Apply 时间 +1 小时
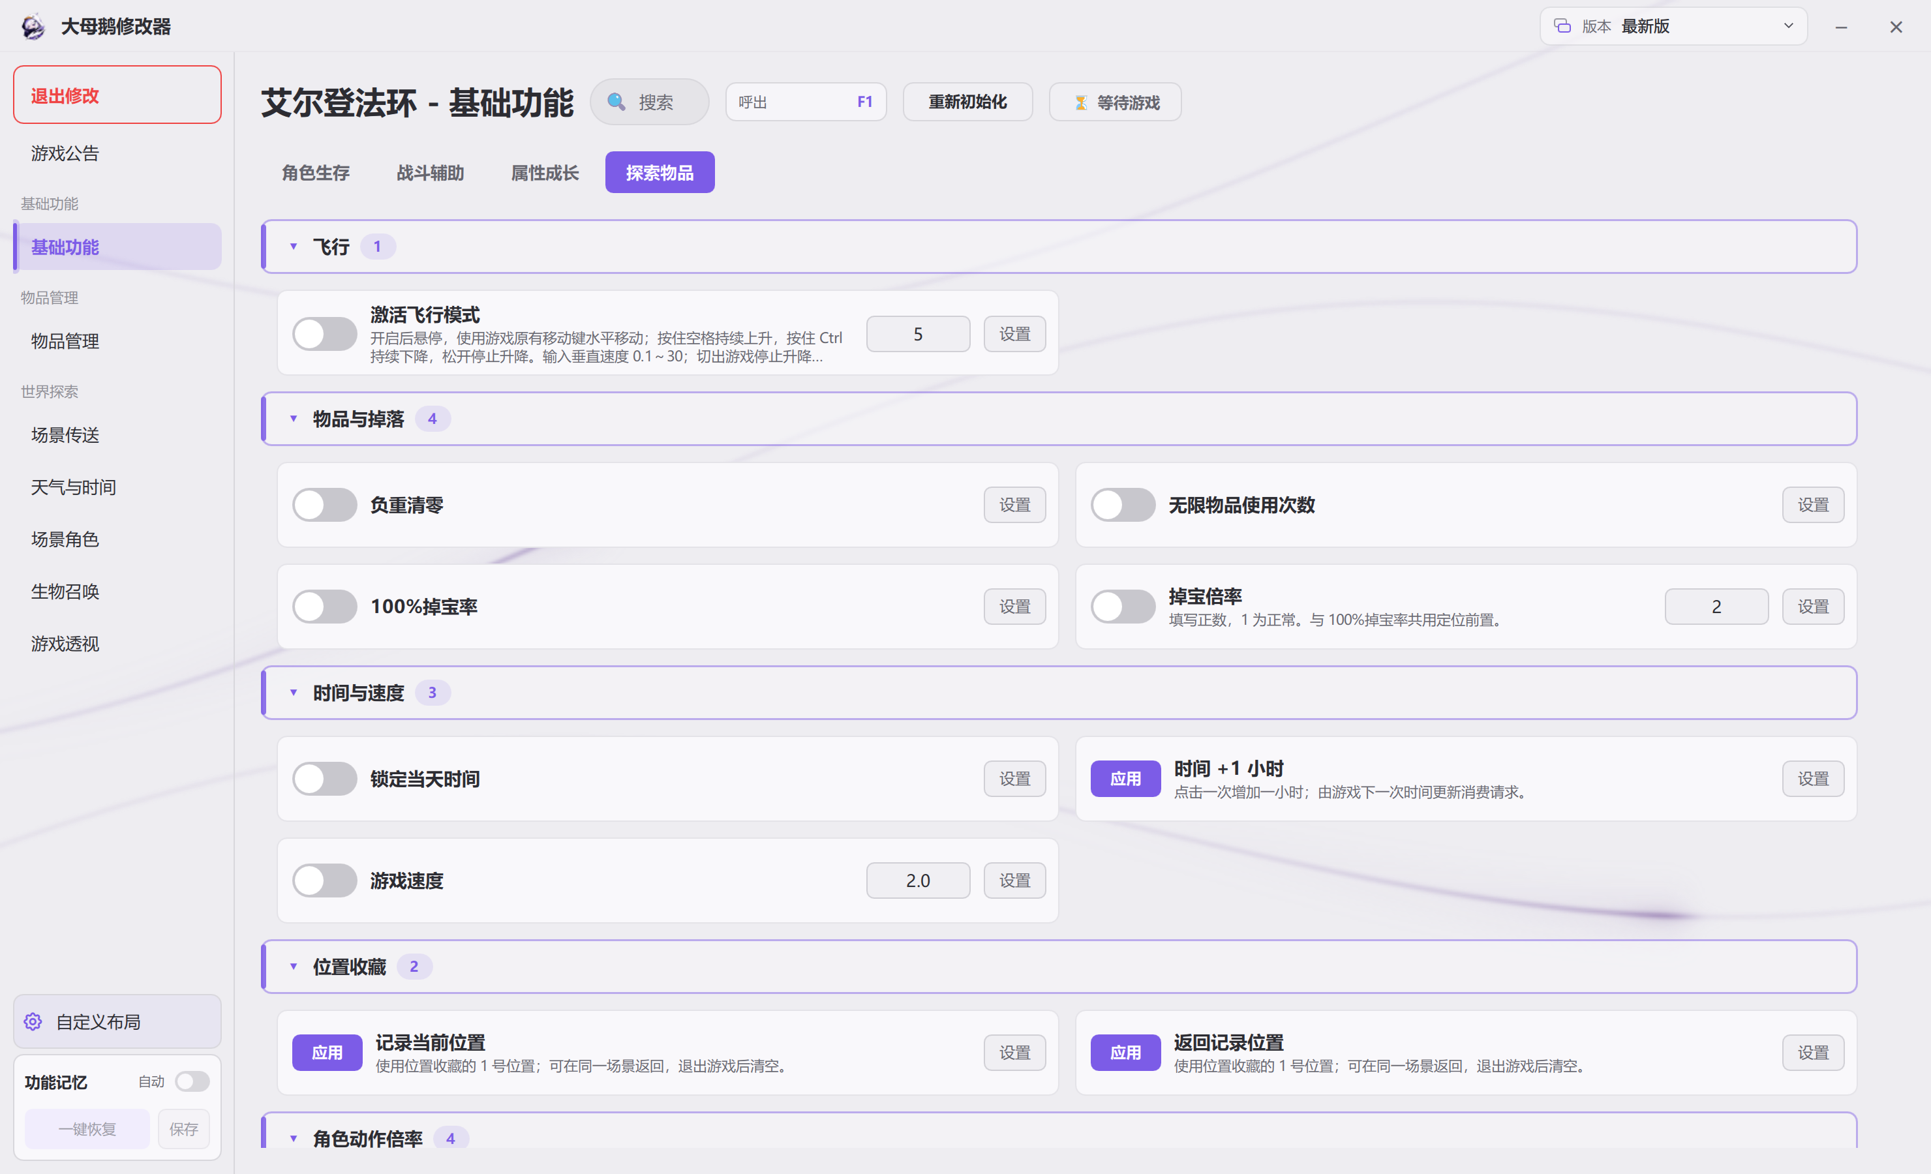Viewport: 1931px width, 1174px height. (x=1125, y=779)
